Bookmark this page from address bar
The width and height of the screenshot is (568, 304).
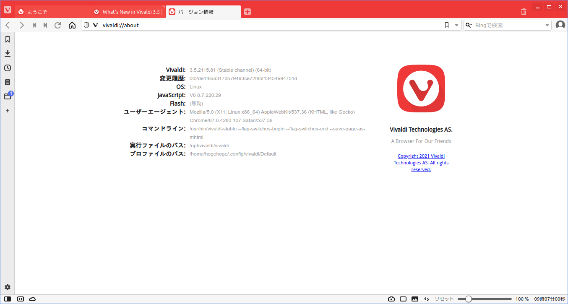[447, 25]
